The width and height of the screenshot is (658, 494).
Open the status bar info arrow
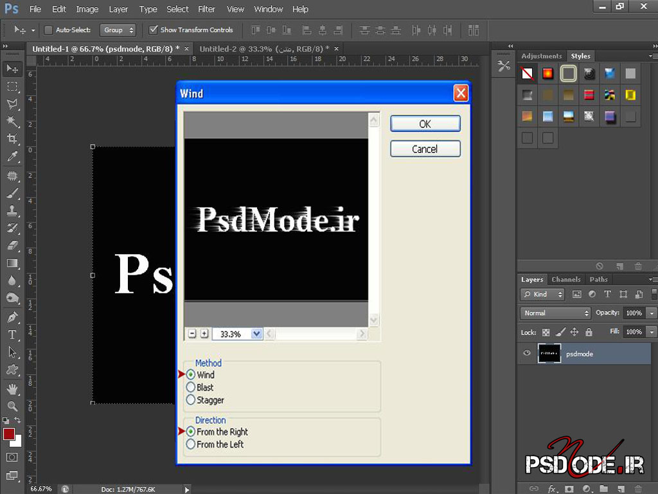[x=187, y=489]
